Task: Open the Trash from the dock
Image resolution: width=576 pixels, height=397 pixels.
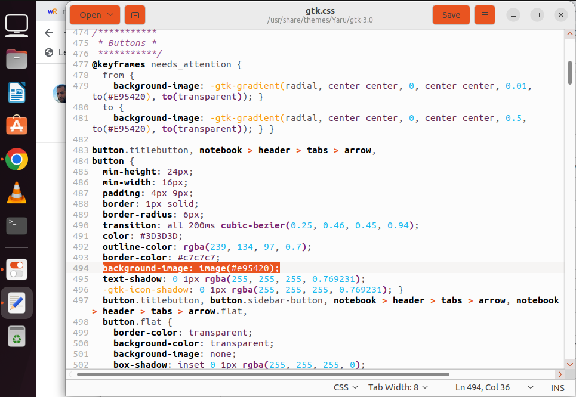Action: click(x=17, y=337)
